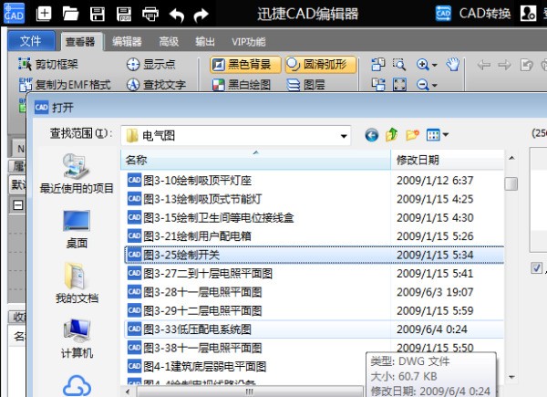Click the ribbon icon left of zoom window
The width and height of the screenshot is (547, 397).
click(378, 64)
